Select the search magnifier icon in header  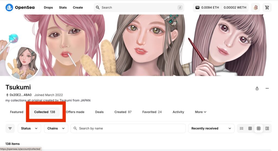coord(98,7)
